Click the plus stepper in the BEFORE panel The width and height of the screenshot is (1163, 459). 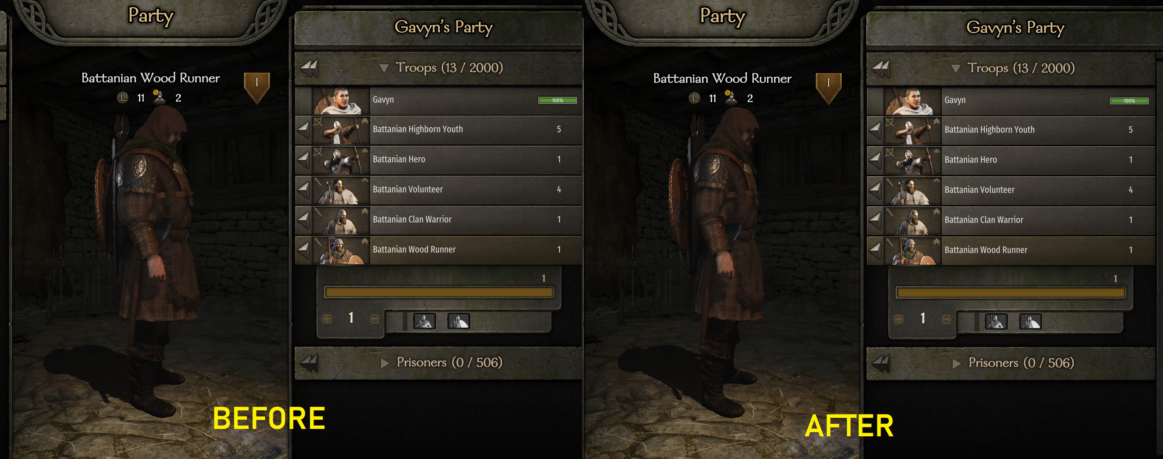tap(327, 319)
